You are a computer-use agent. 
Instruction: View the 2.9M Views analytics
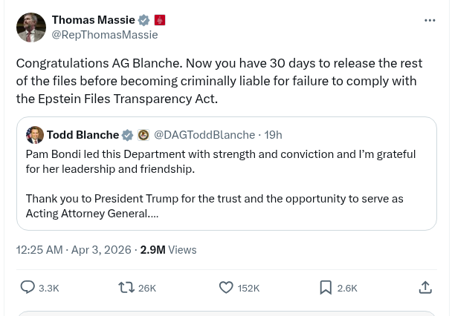click(x=168, y=250)
